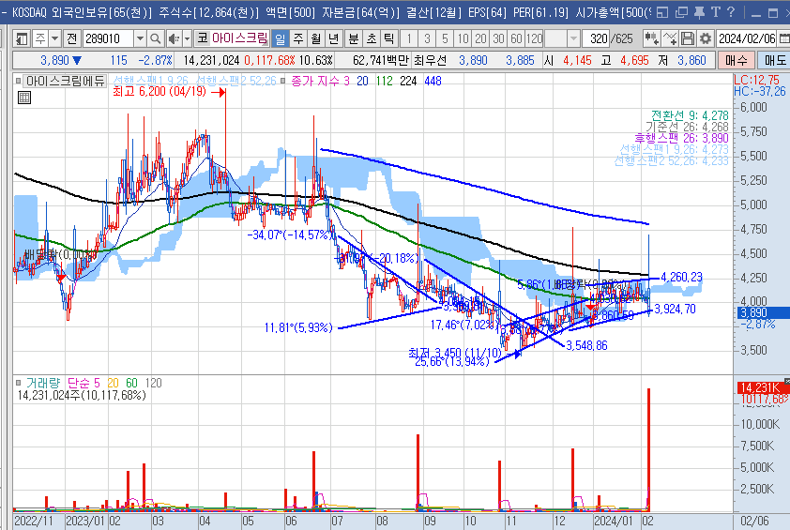Open the data table grid icon on chart
Viewport: 790px width, 530px height.
pos(24,98)
